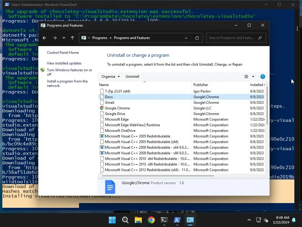The height and width of the screenshot is (227, 302).
Task: Click icon of Visual C++ 2008 x86 row
Action: click(x=102, y=153)
